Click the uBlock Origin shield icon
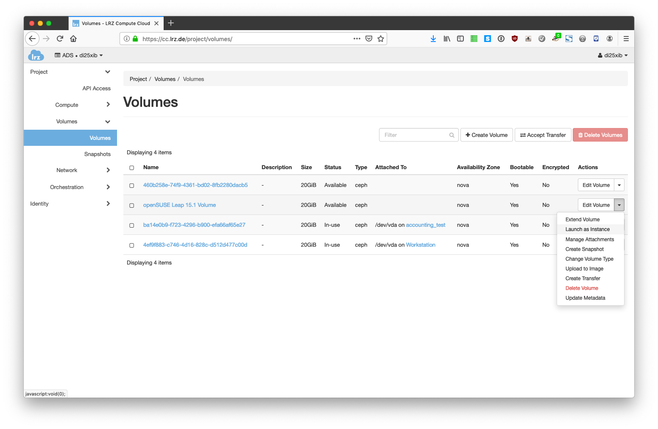Image resolution: width=658 pixels, height=429 pixels. pos(514,39)
